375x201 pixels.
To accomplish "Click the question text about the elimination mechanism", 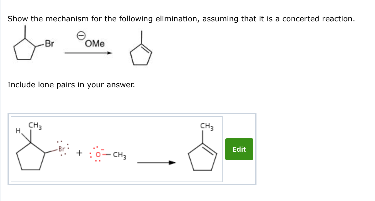I will click(x=181, y=19).
